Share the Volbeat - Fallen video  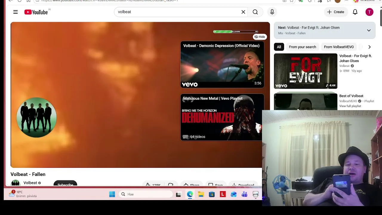click(191, 184)
